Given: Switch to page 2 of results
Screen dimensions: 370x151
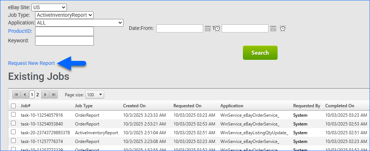Looking at the screenshot, I should [x=38, y=95].
